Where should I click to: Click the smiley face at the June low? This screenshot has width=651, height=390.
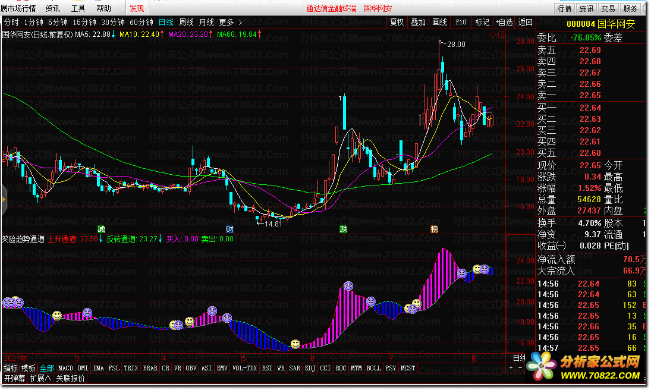point(295,344)
